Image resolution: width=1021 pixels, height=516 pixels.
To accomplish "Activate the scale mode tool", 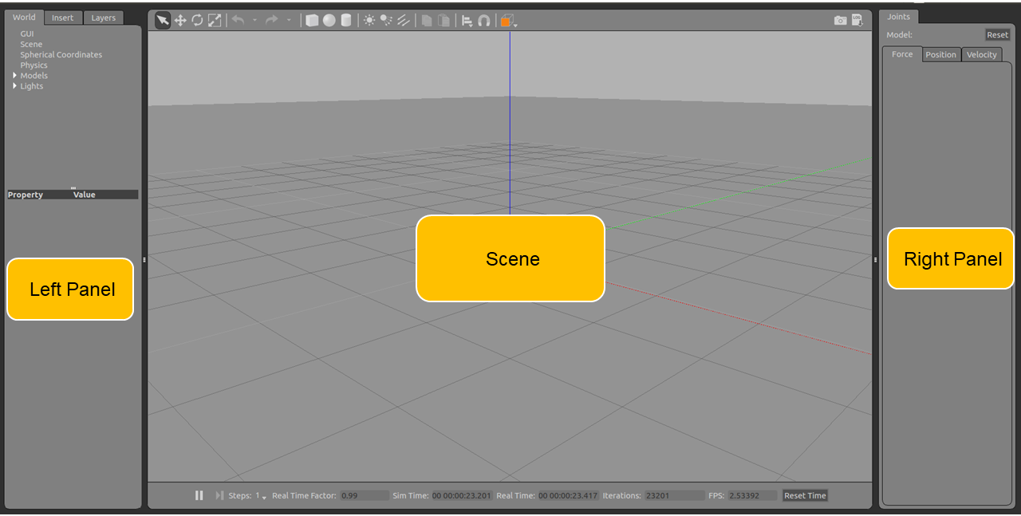I will pos(215,21).
